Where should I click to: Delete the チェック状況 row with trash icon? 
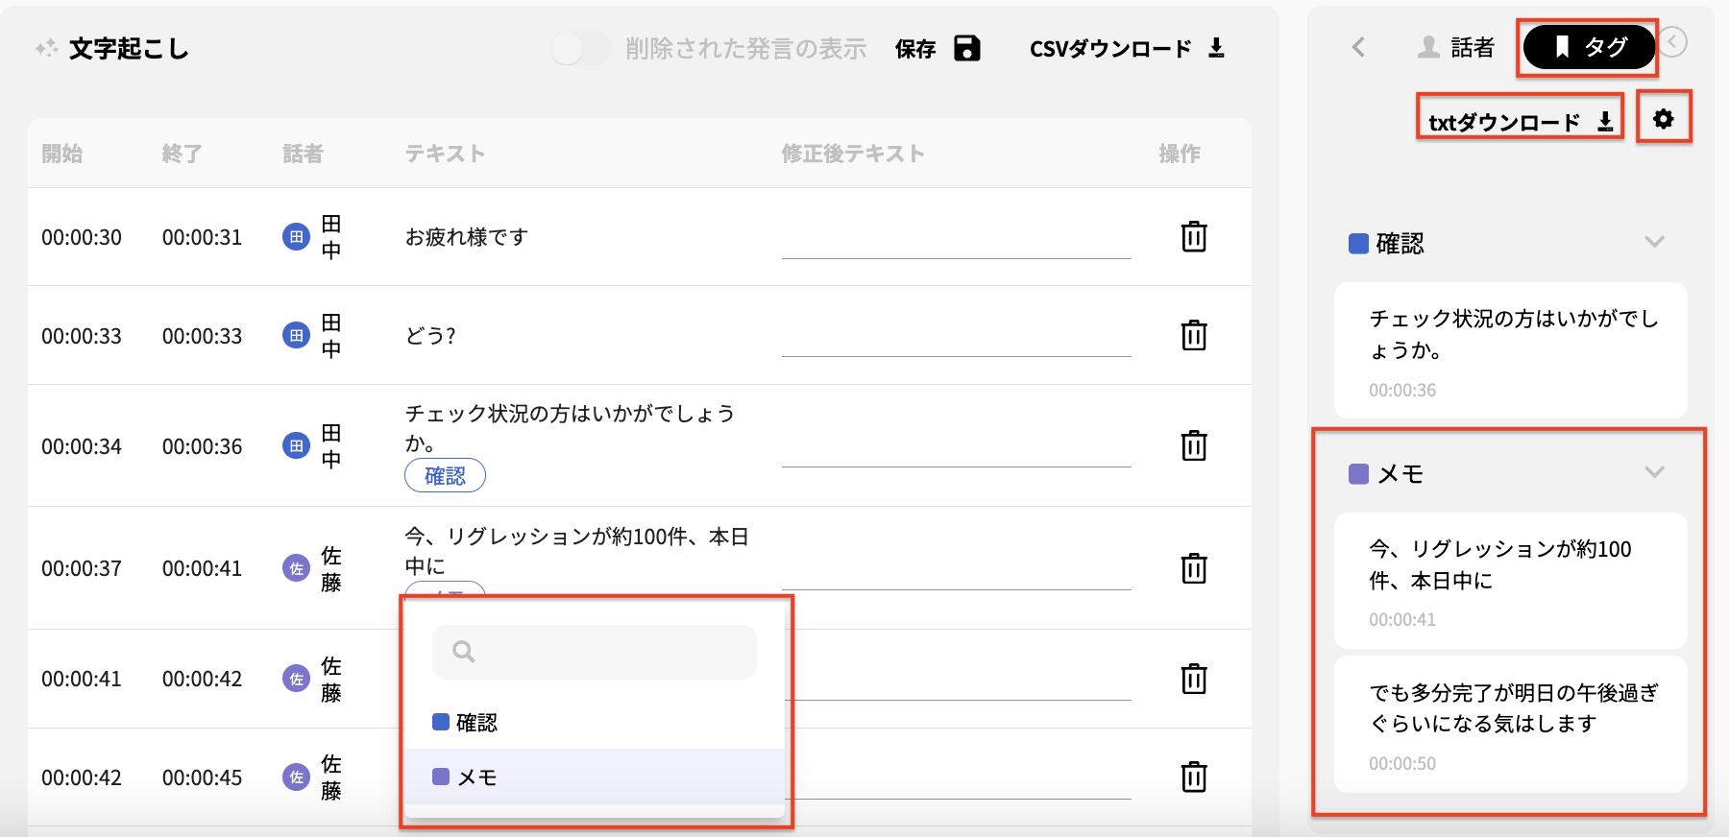(1194, 445)
